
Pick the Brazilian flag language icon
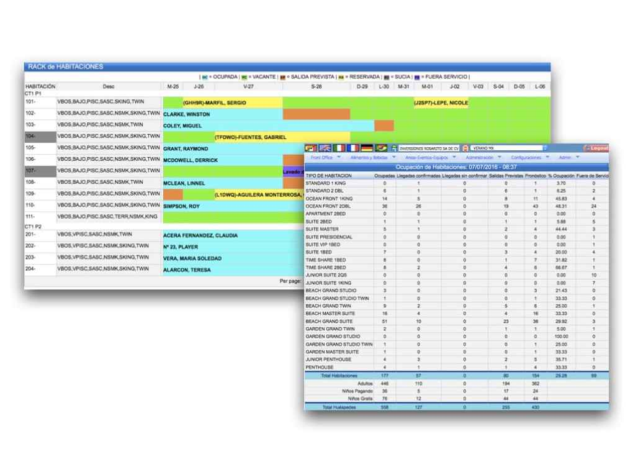click(x=380, y=148)
